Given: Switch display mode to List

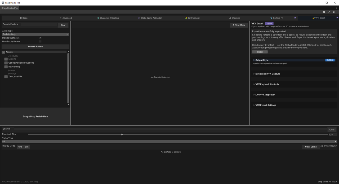Looking at the screenshot, I should [x=27, y=147].
